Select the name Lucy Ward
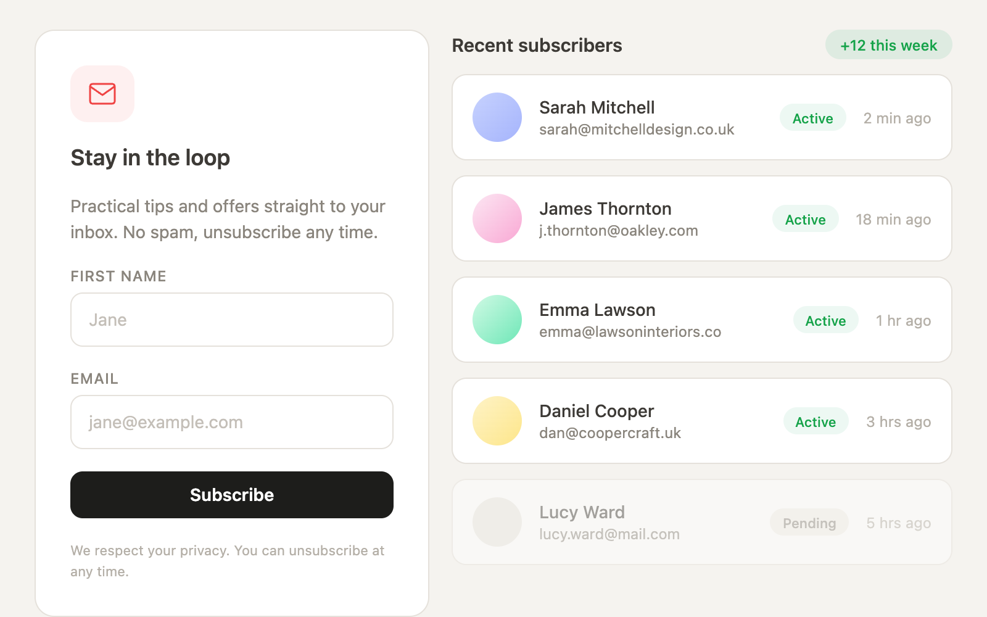This screenshot has width=987, height=617. click(582, 512)
